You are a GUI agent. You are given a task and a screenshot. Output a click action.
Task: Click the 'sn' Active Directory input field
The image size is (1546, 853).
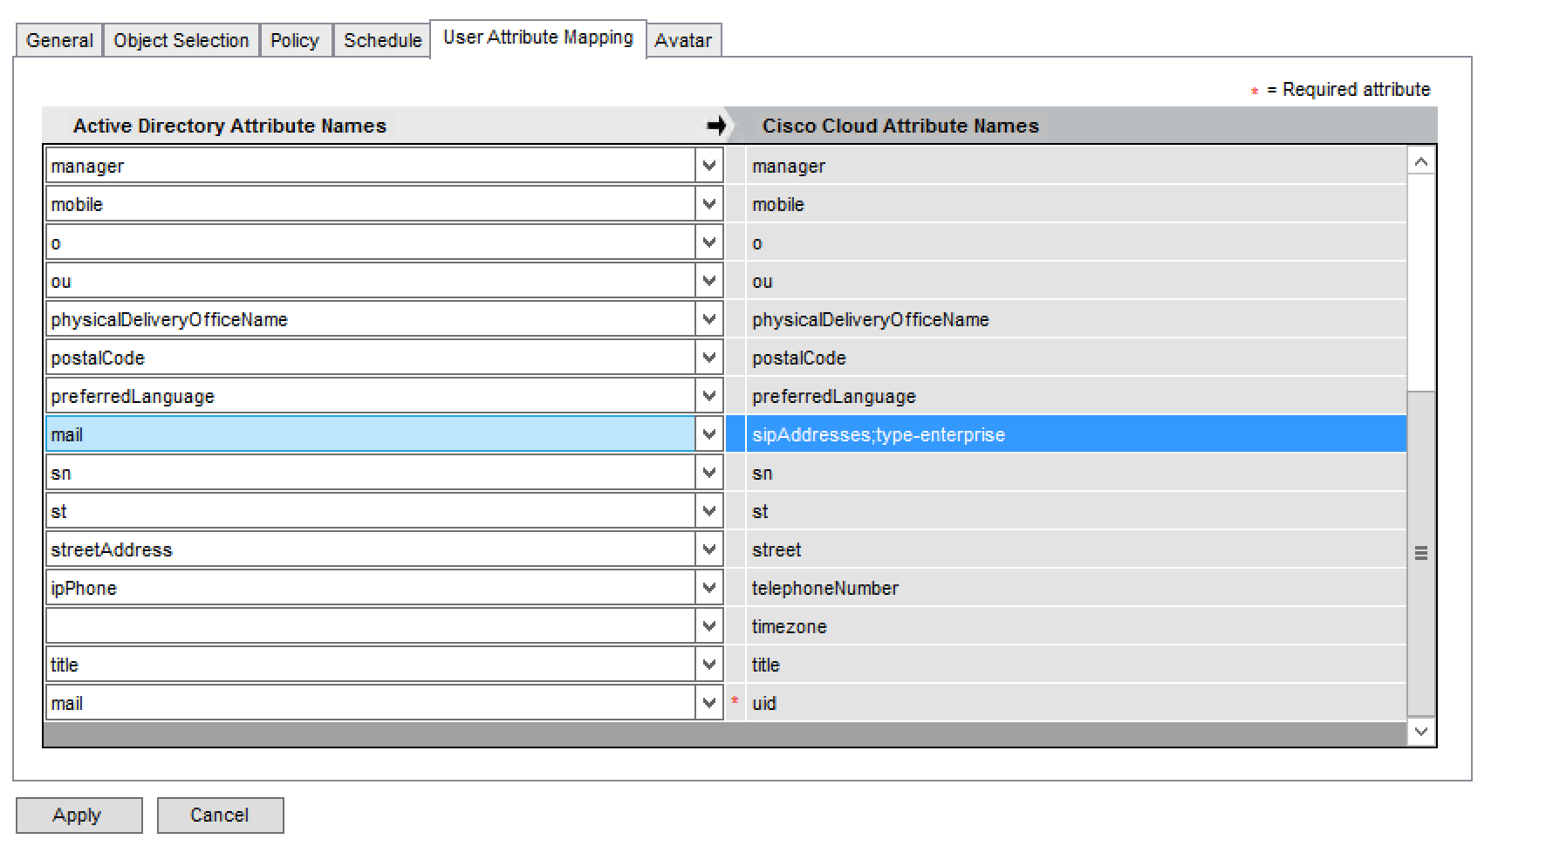pos(370,472)
